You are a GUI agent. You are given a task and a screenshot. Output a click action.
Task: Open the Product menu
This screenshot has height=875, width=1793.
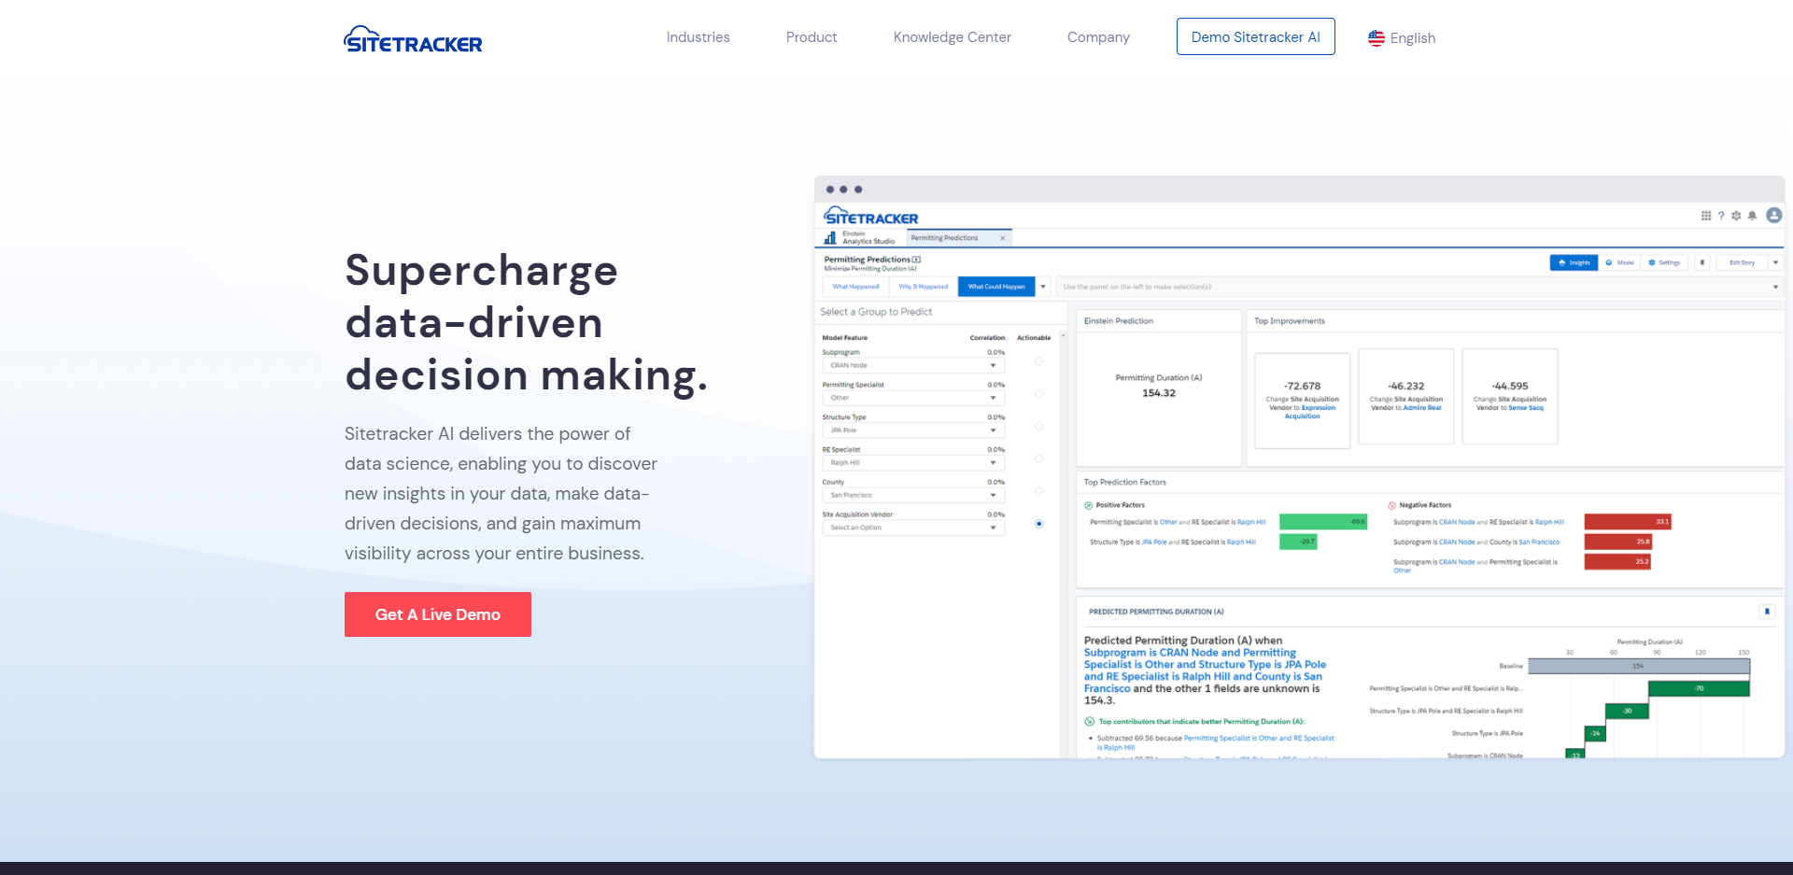pyautogui.click(x=812, y=37)
